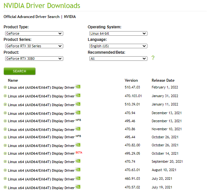Expand the 495.29.05 BETA driver row
209x192 pixels.
5,153
